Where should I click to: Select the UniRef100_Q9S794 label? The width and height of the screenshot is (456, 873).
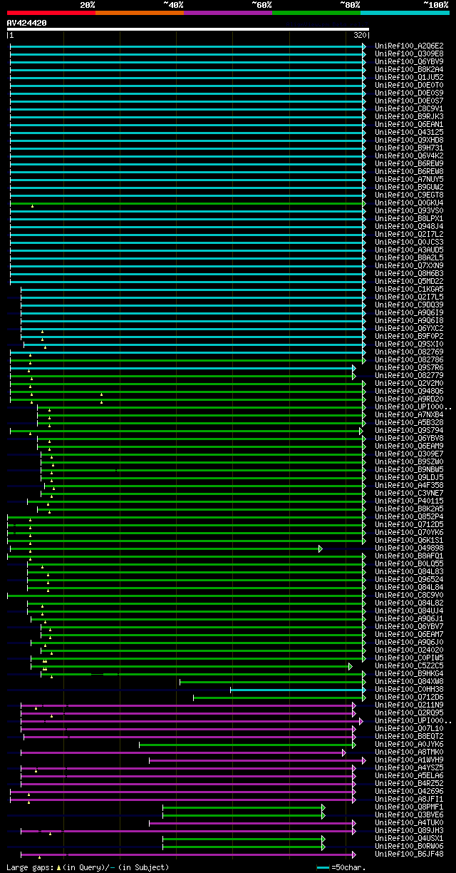click(x=409, y=430)
